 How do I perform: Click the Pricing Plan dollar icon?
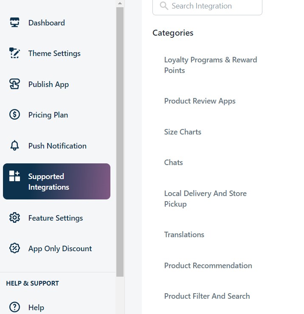point(14,115)
